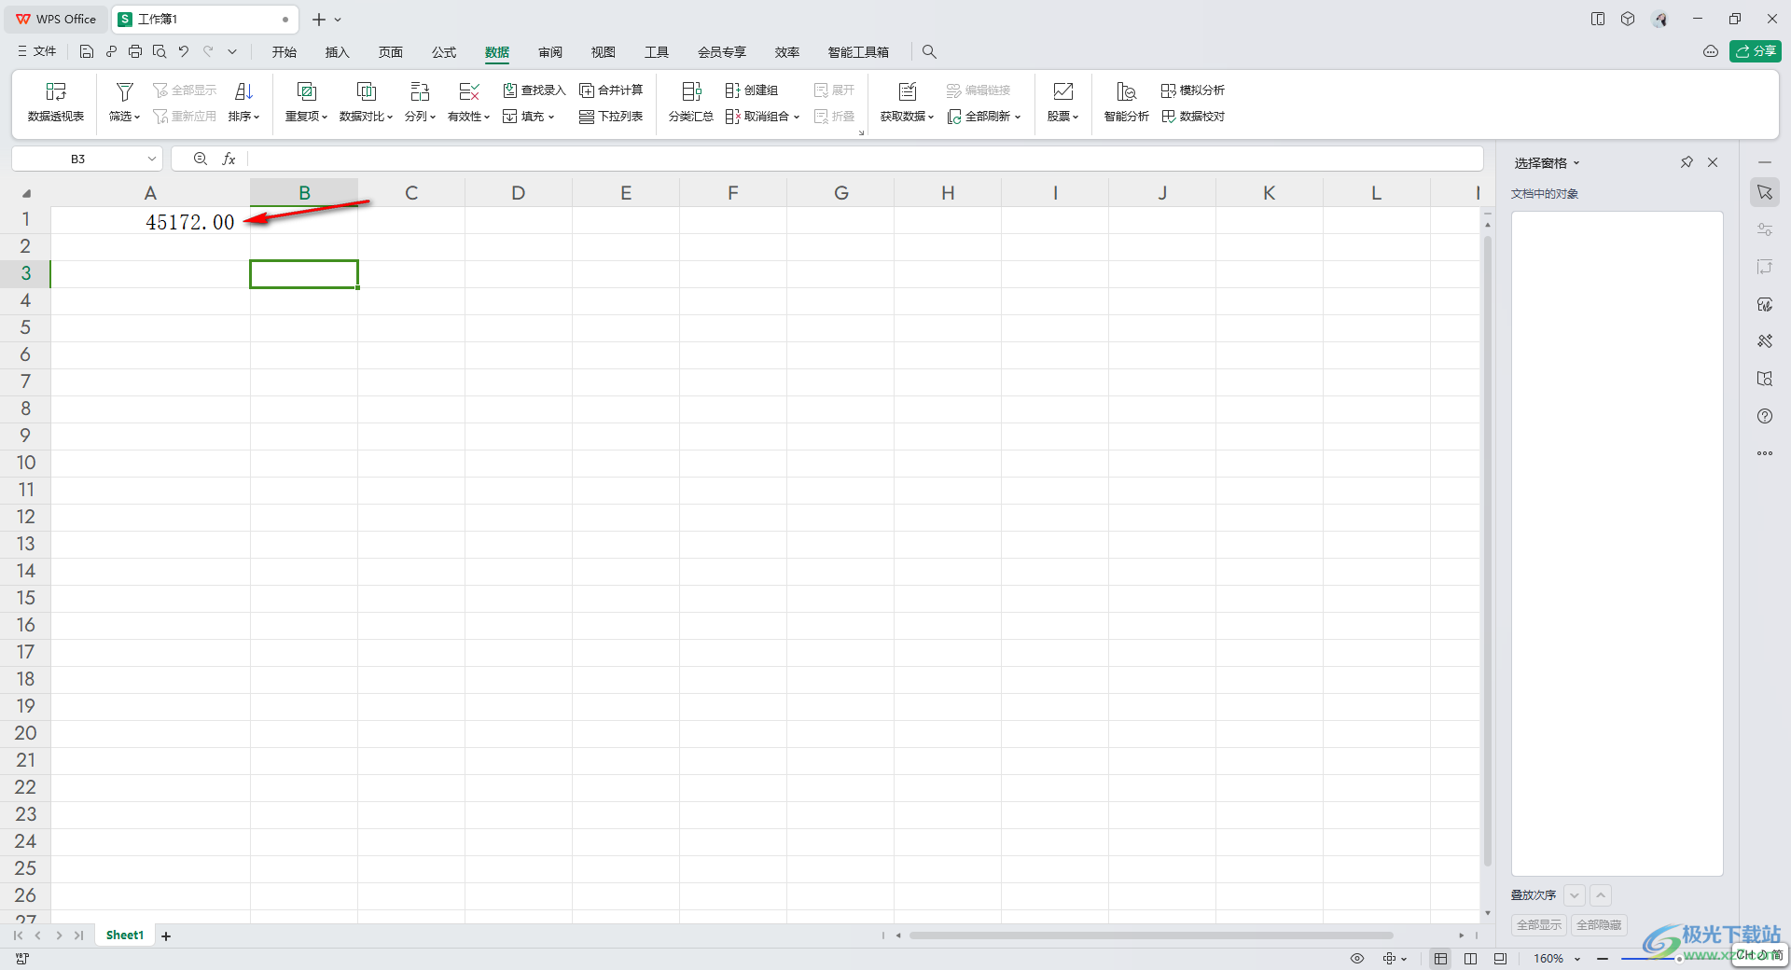Open the 选择窗格 pane title dropdown
The width and height of the screenshot is (1791, 970).
click(x=1576, y=163)
